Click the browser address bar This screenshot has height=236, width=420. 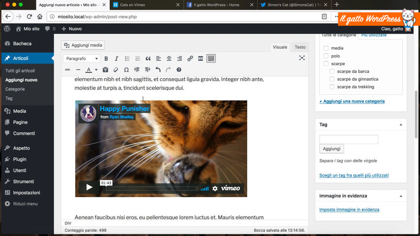(x=186, y=17)
